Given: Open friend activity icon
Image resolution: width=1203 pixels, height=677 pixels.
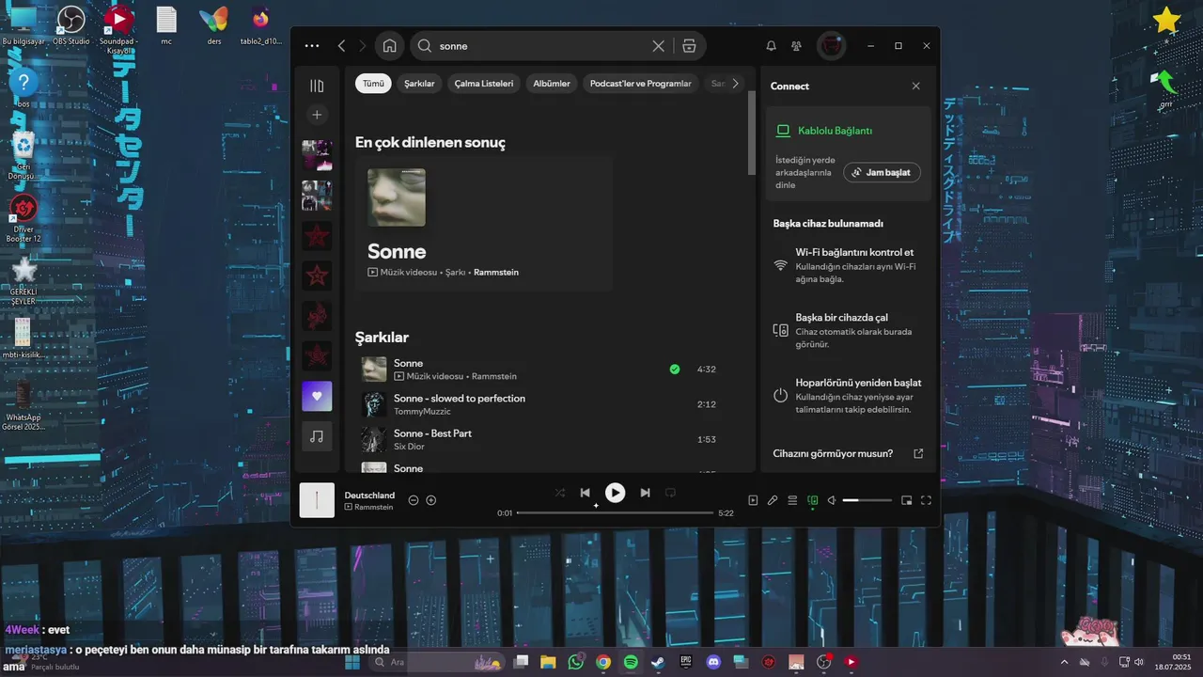Looking at the screenshot, I should tap(797, 46).
